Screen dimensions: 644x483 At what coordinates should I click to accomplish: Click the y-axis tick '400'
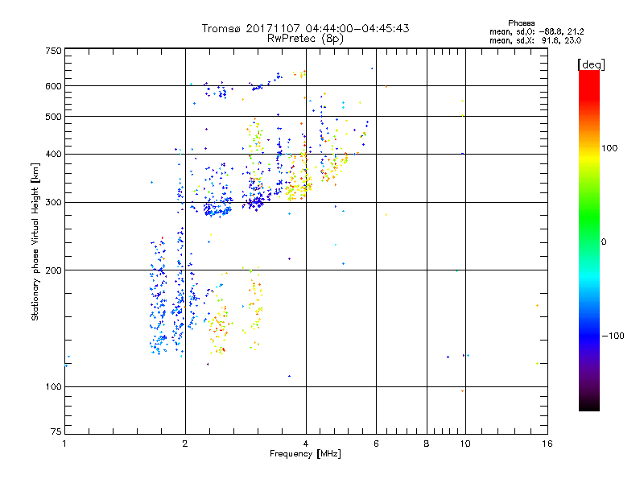tap(53, 155)
